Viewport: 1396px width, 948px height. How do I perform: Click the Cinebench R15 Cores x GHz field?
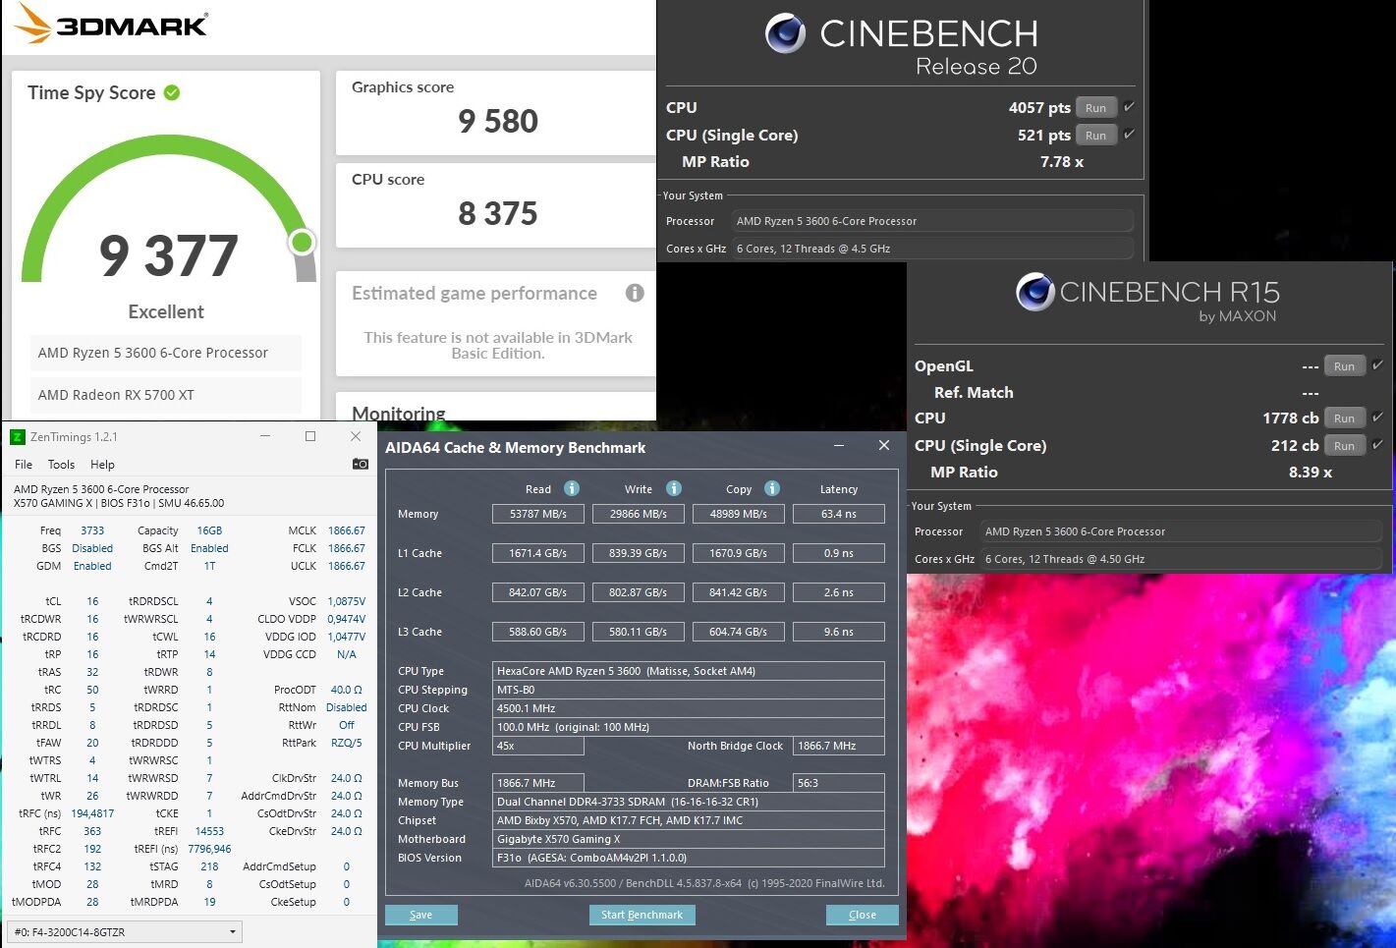(x=1180, y=559)
